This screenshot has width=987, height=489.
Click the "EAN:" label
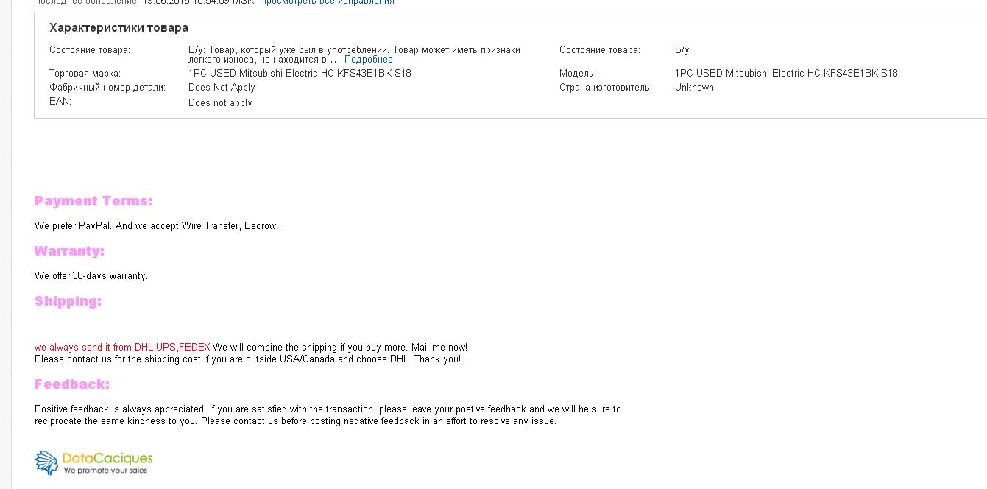click(60, 102)
